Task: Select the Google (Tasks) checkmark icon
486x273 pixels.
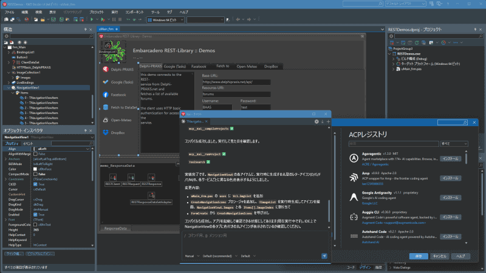Action: tap(106, 82)
